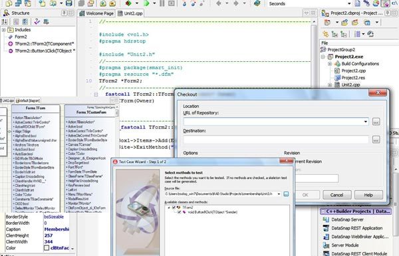This screenshot has height=256, width=399.
Task: Click the bsSizeable BorderStyle property value
Action: [x=54, y=217]
